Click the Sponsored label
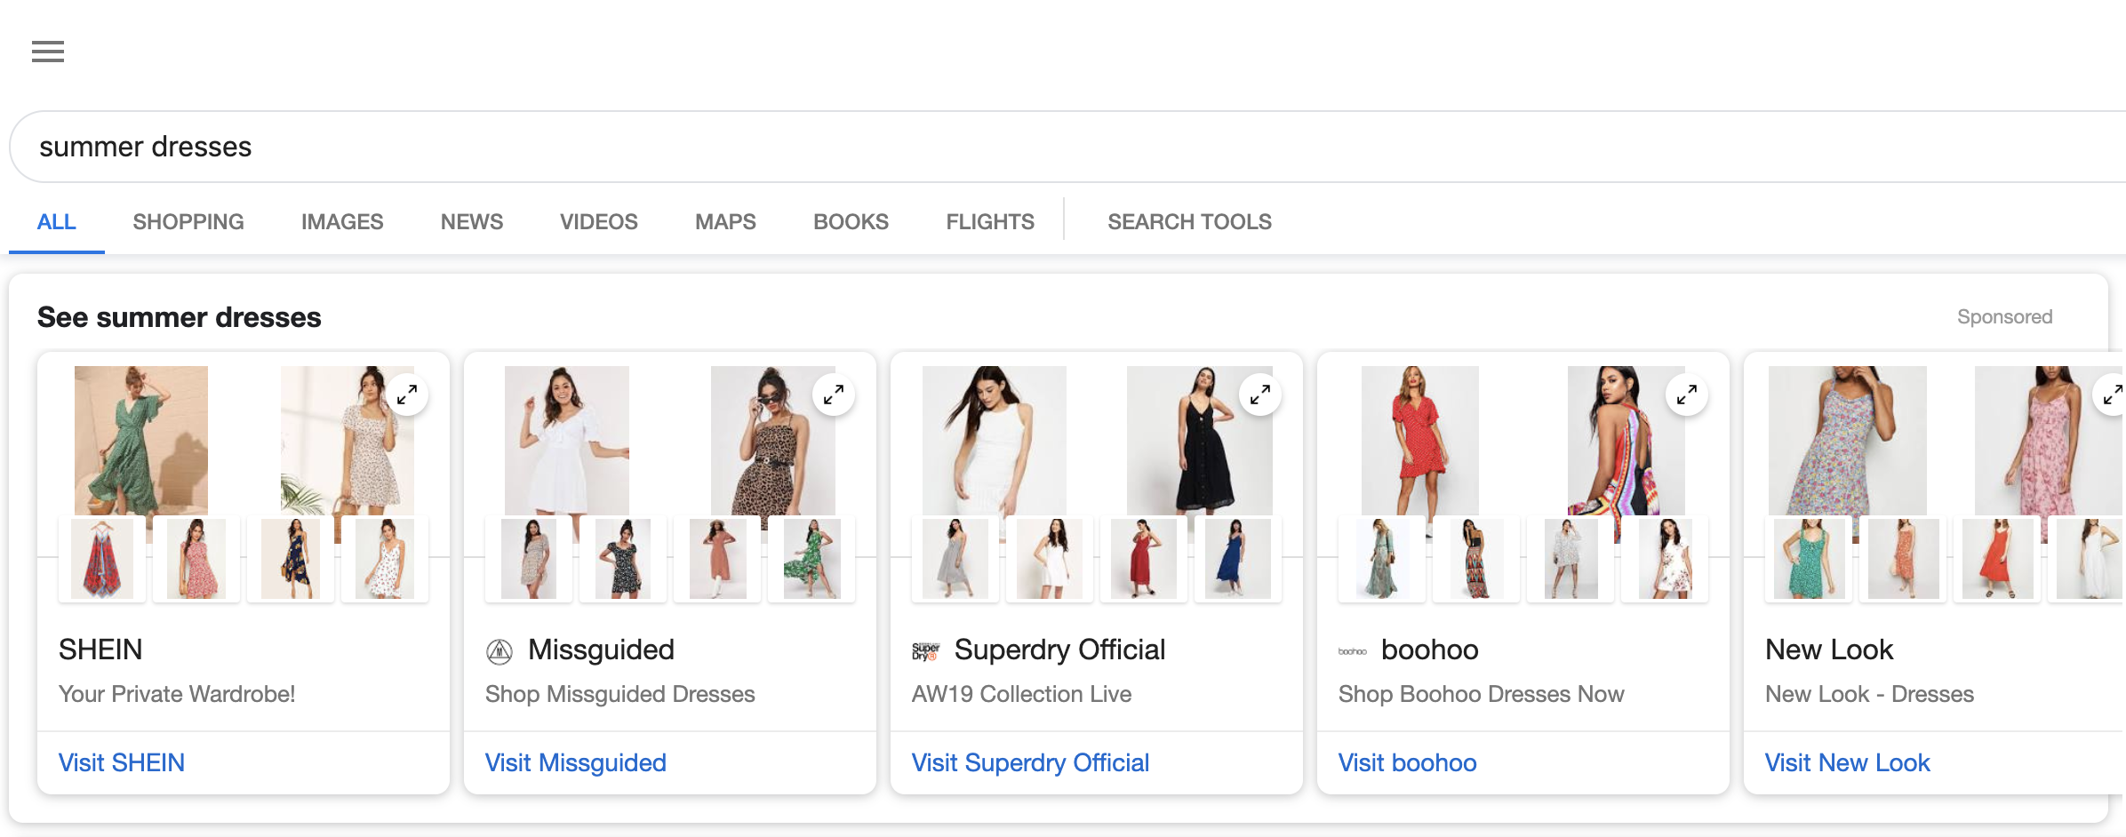The image size is (2126, 837). [x=2004, y=316]
